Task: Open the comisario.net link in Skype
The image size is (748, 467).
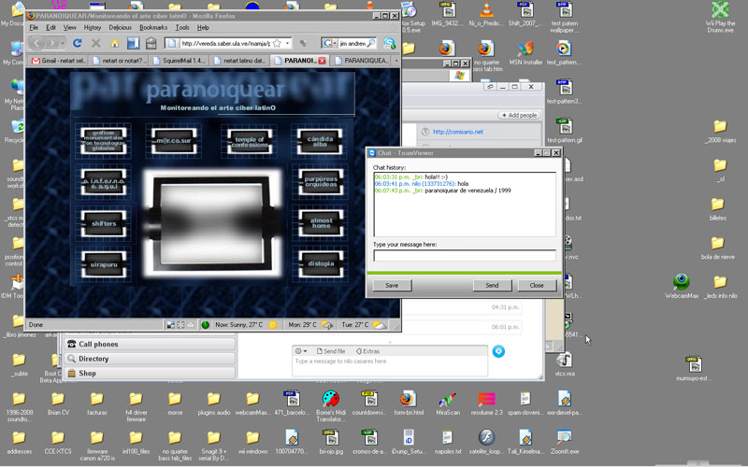Action: pyautogui.click(x=458, y=132)
